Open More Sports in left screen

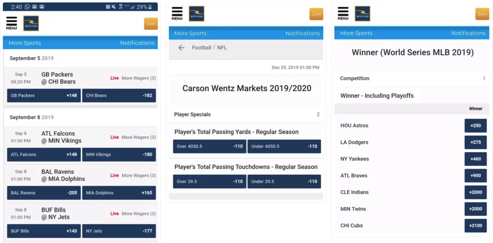(24, 43)
